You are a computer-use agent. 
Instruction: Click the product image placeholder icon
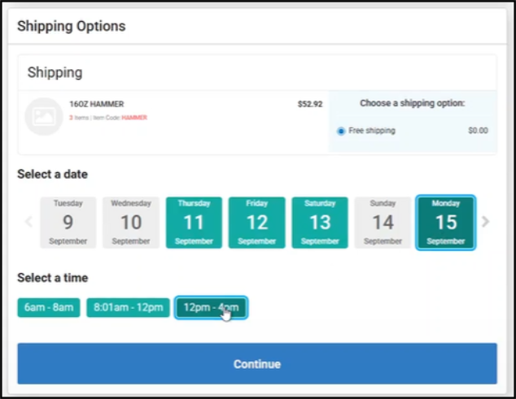(43, 116)
